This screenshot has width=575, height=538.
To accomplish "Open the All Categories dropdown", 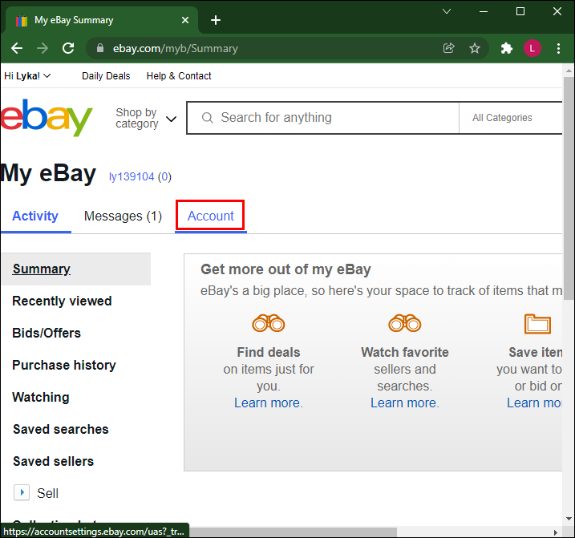I will tap(510, 118).
